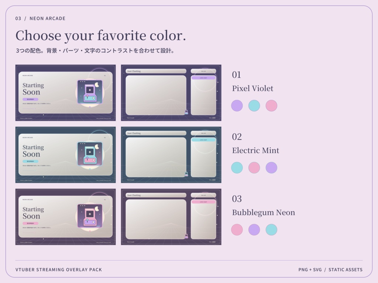
Task: Click the arcade machine icon in the Electric Mint preview
Action: point(90,154)
